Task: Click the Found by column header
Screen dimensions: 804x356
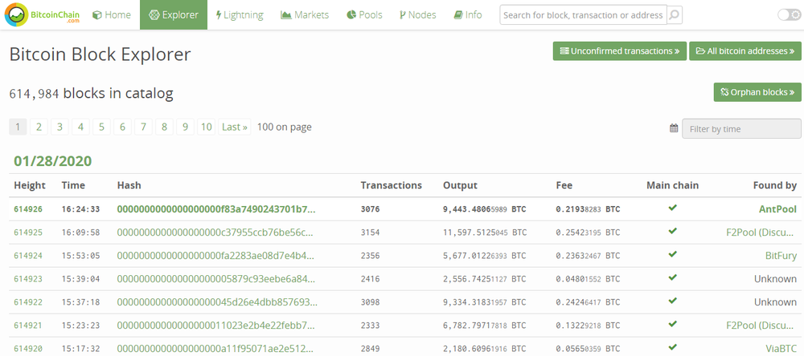Action: coord(775,185)
